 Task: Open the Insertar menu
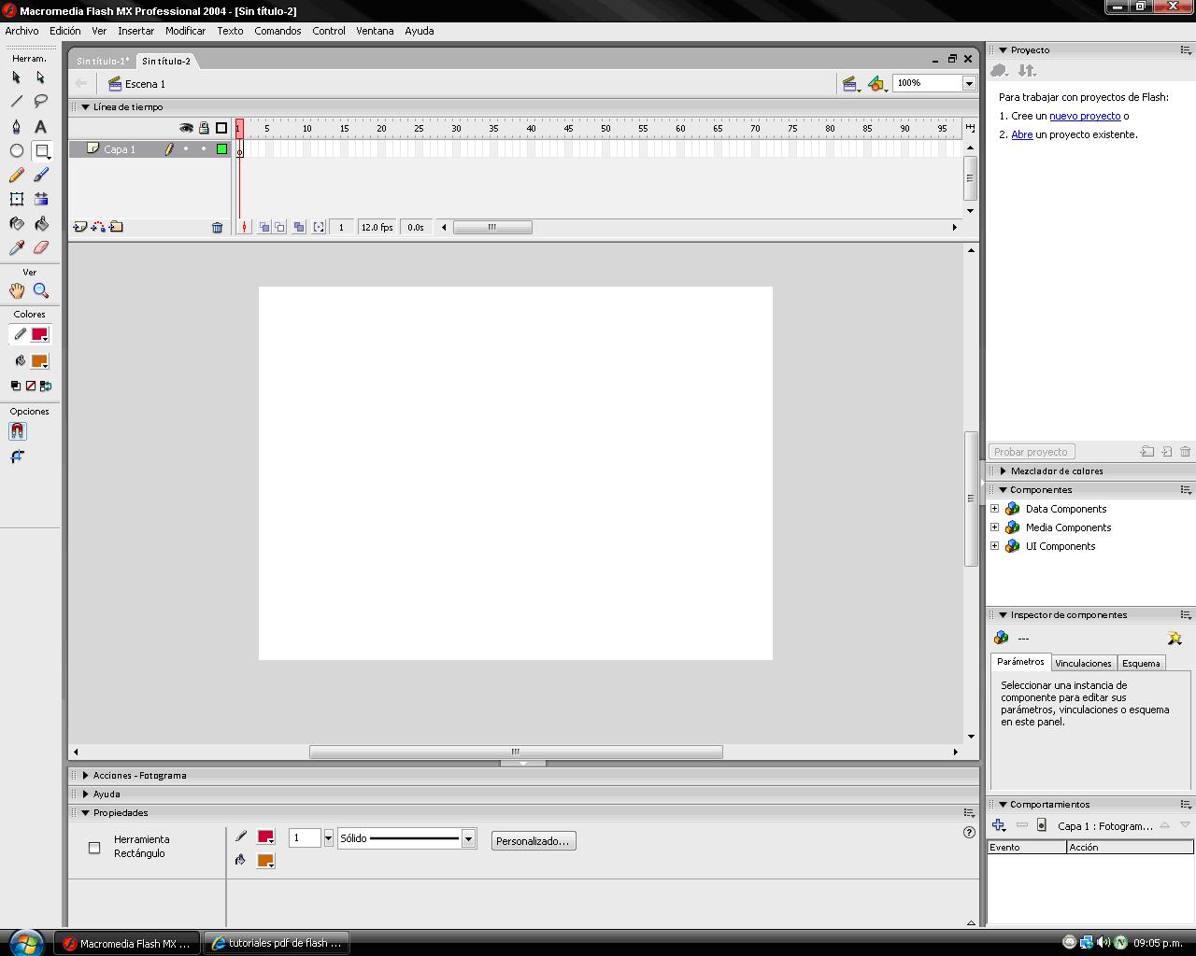tap(136, 31)
